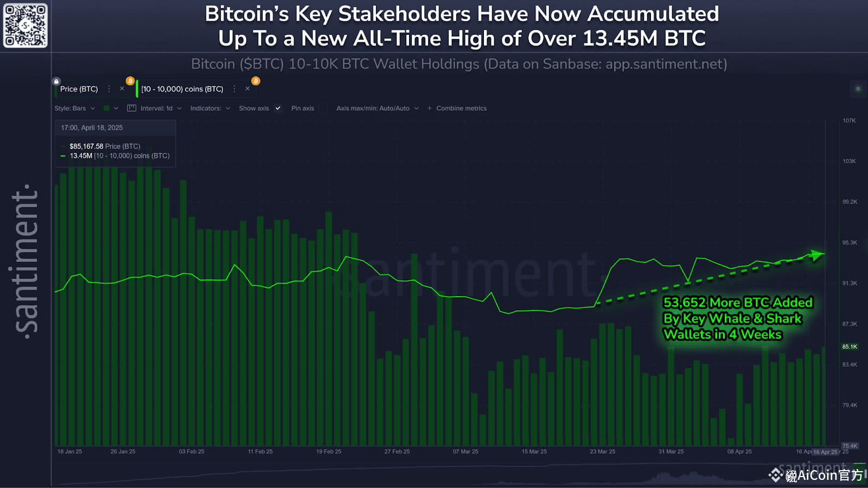The image size is (868, 488).
Task: Enable the Pin axis checkbox
Action: click(321, 108)
